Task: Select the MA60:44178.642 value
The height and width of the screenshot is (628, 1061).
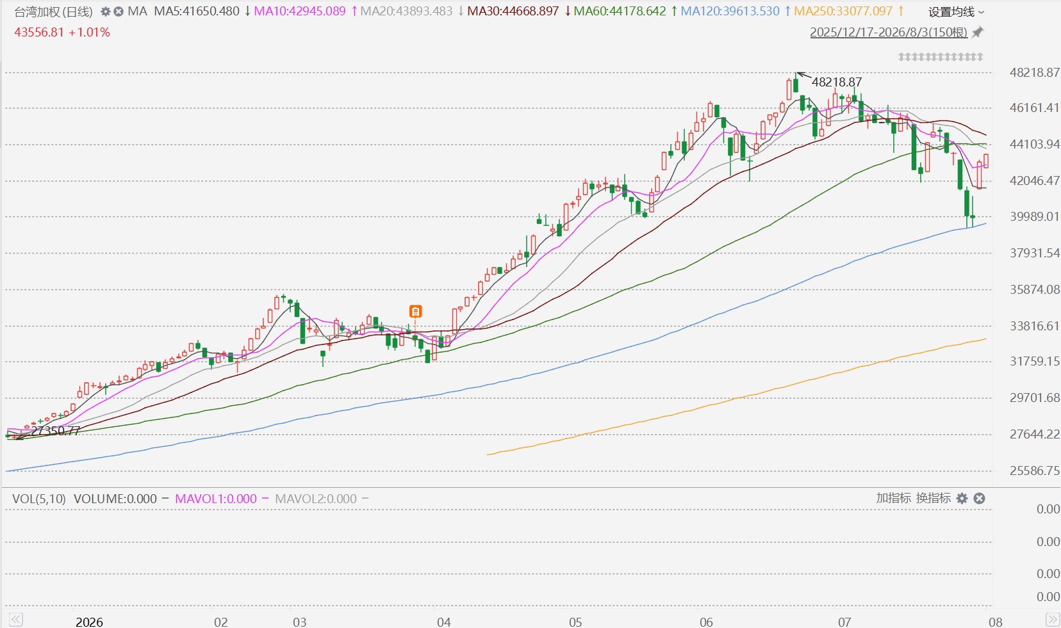Action: (620, 12)
